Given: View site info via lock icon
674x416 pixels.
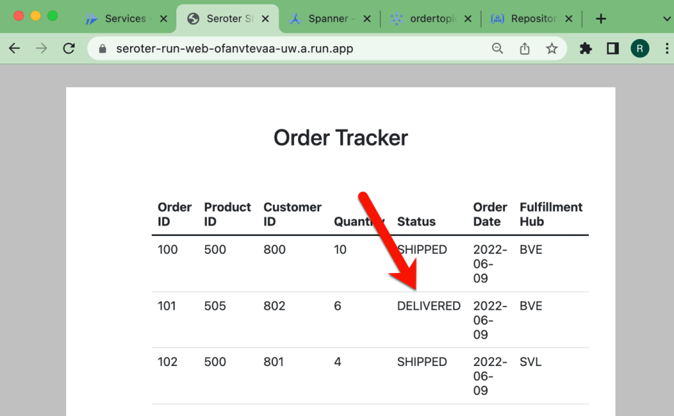Looking at the screenshot, I should (x=102, y=49).
